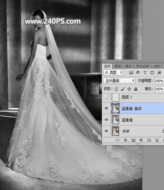Open the new adjustment layer menu
This screenshot has width=164, height=190.
pyautogui.click(x=141, y=140)
